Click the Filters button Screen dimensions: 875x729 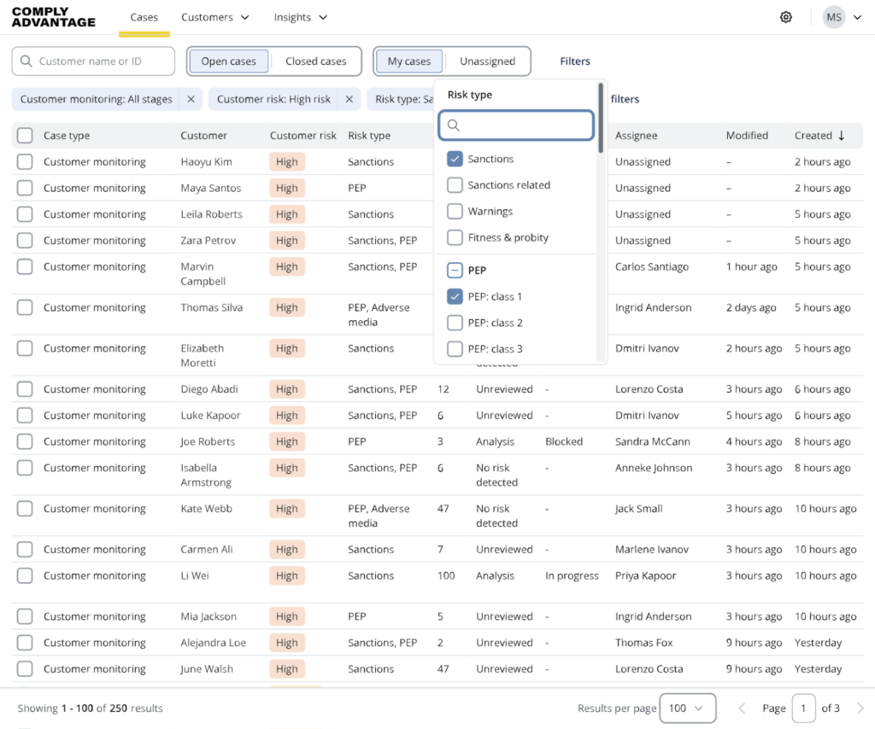point(575,61)
